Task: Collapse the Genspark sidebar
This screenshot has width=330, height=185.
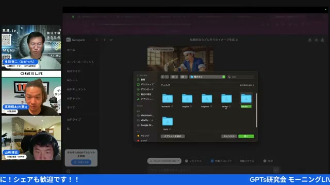Action: pyautogui.click(x=97, y=40)
